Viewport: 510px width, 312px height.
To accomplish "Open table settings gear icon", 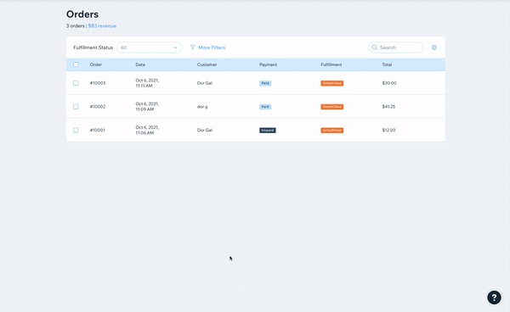I will point(433,47).
